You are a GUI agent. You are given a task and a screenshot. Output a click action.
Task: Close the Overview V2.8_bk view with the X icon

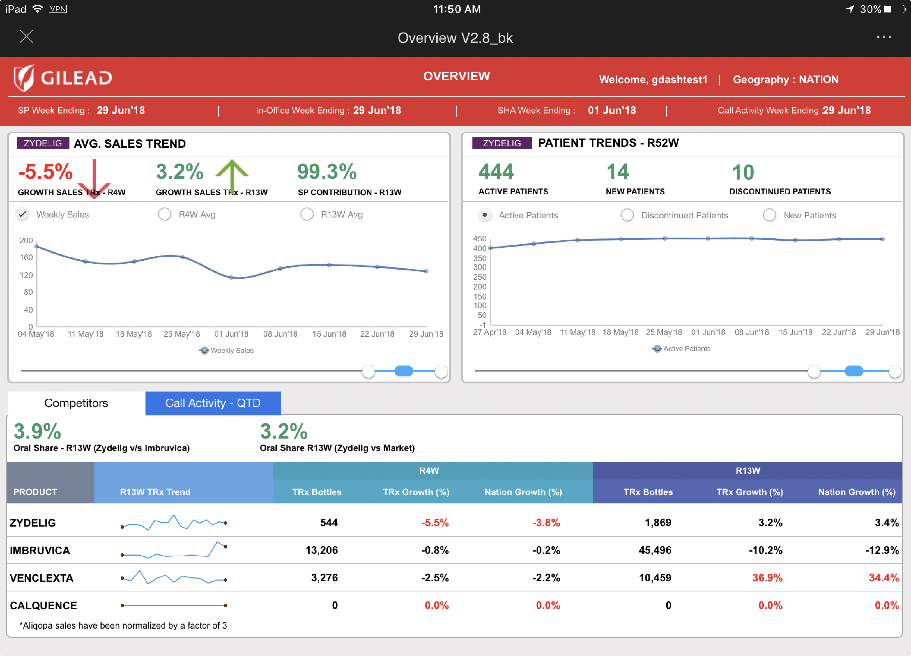click(27, 36)
